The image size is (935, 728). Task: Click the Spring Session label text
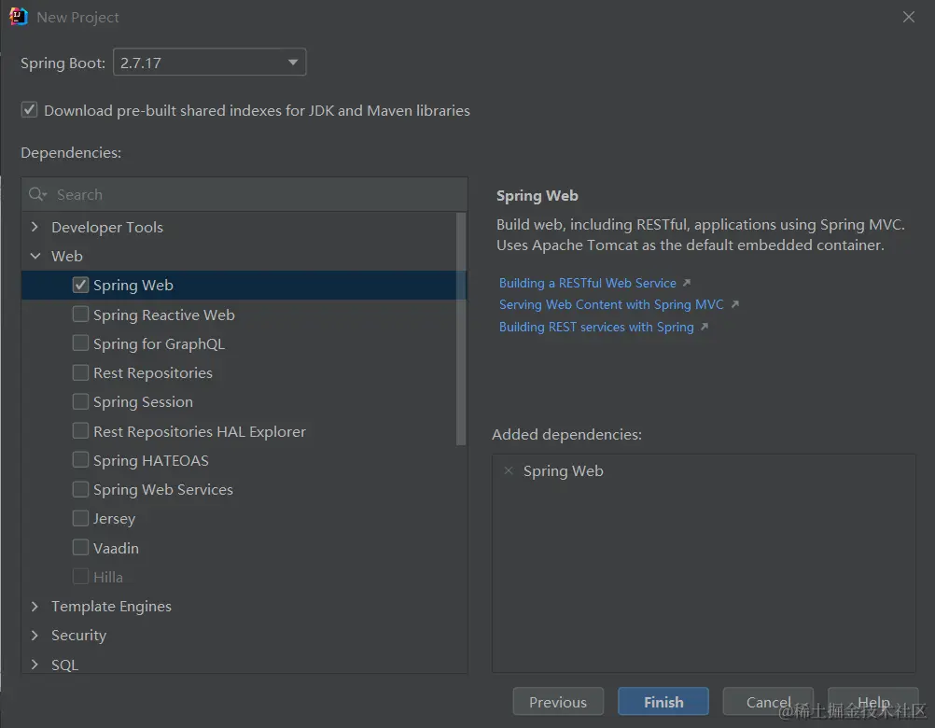pyautogui.click(x=143, y=402)
